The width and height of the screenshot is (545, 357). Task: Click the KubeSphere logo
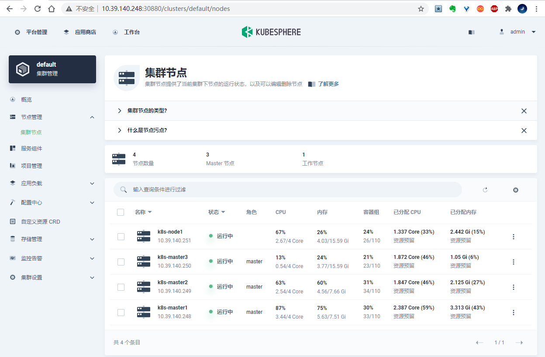coord(271,32)
